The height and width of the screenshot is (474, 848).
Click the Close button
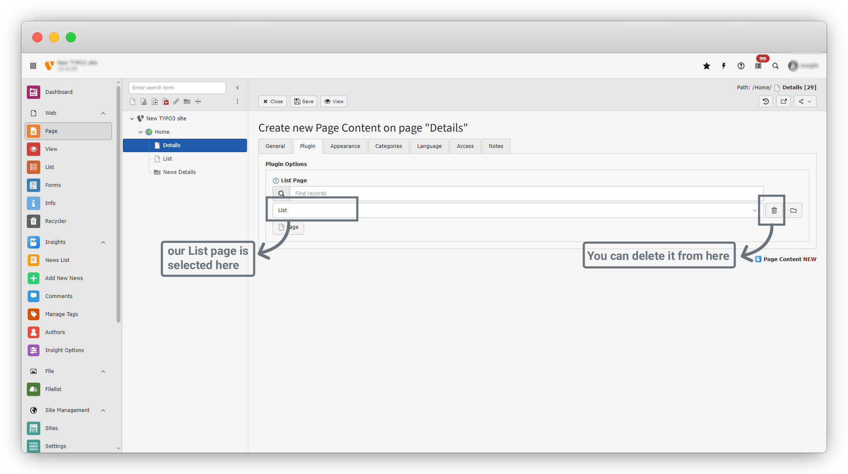click(273, 101)
